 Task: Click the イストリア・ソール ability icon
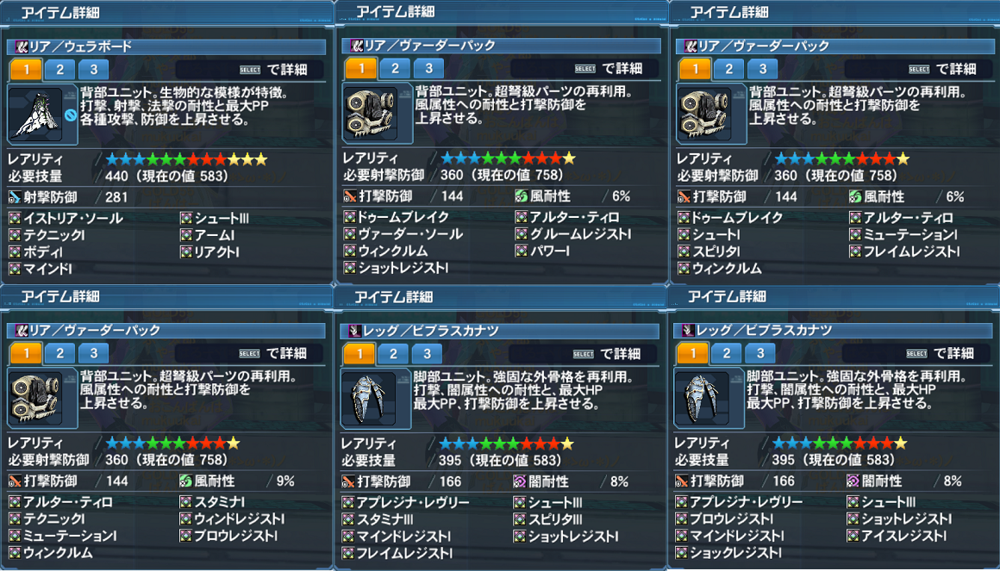pos(15,219)
